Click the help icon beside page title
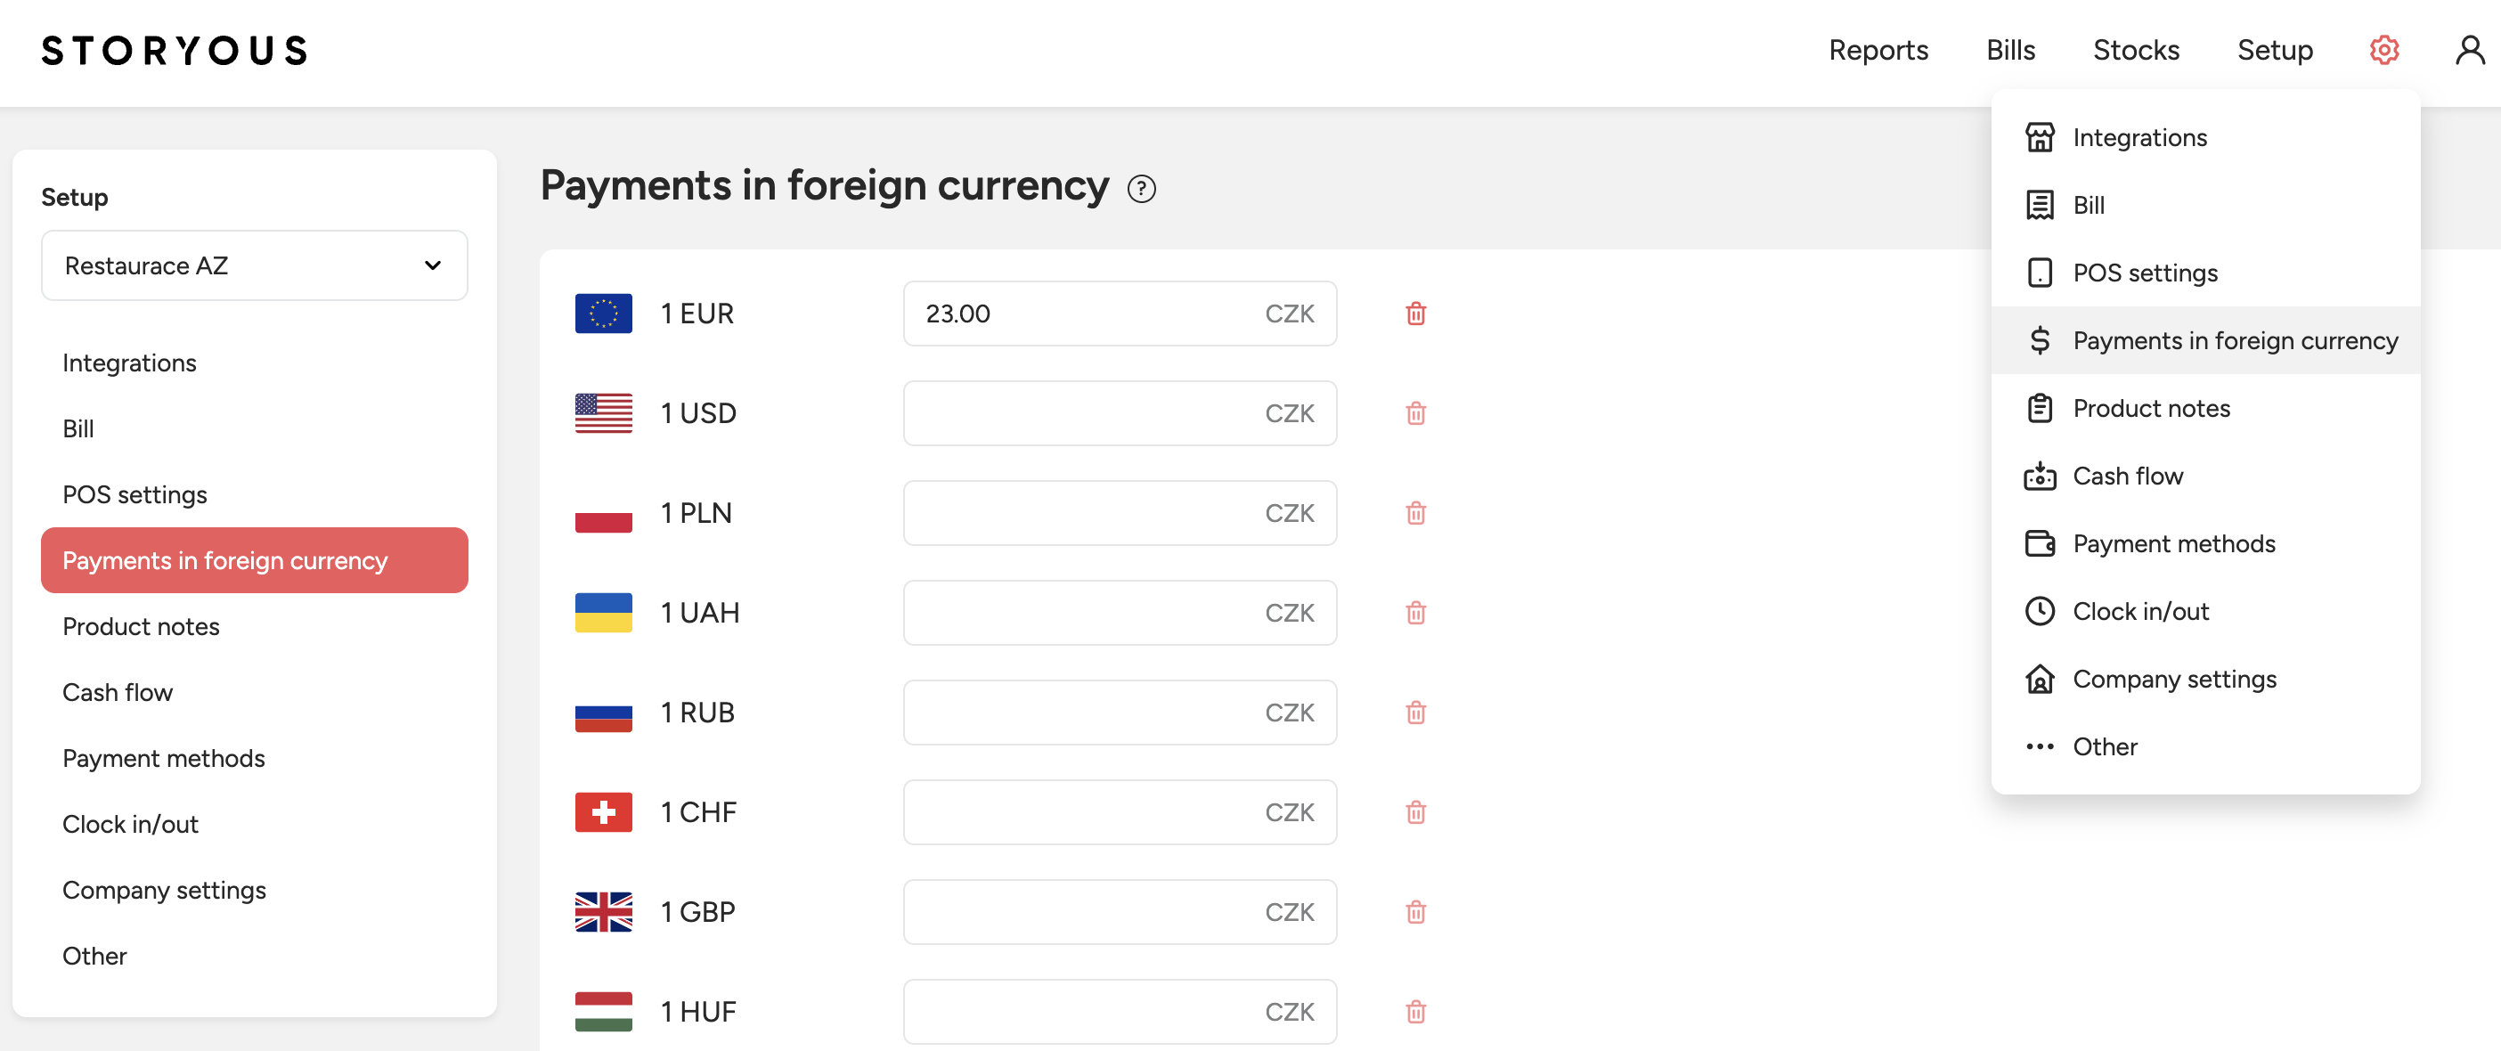Image resolution: width=2501 pixels, height=1051 pixels. (x=1141, y=188)
